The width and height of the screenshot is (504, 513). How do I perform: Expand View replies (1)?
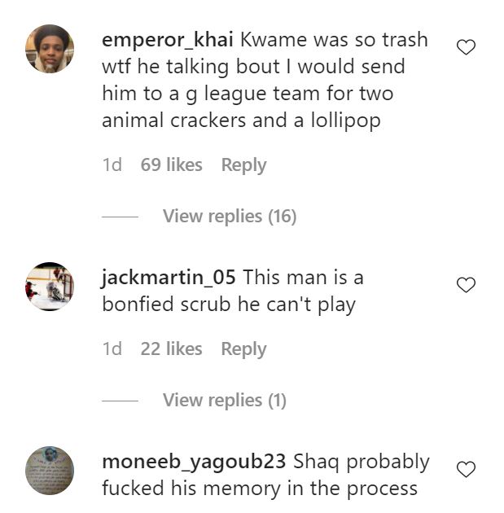pos(224,400)
